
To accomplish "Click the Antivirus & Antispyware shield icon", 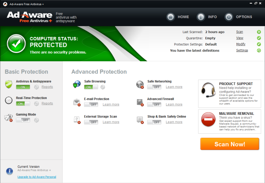I will [9, 84].
